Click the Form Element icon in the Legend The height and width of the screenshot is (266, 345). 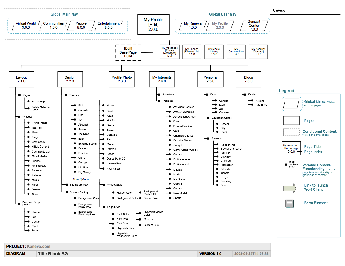(x=289, y=203)
